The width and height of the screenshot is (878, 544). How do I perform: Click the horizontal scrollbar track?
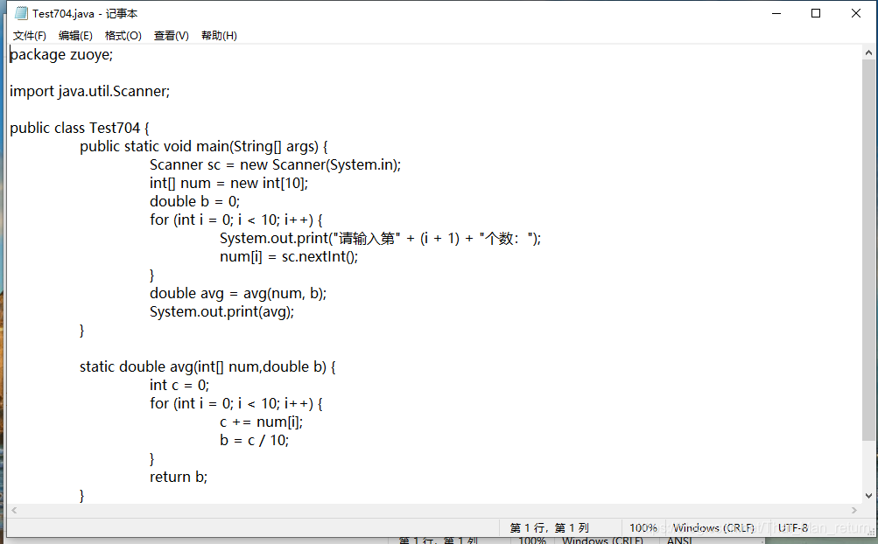pyautogui.click(x=434, y=511)
